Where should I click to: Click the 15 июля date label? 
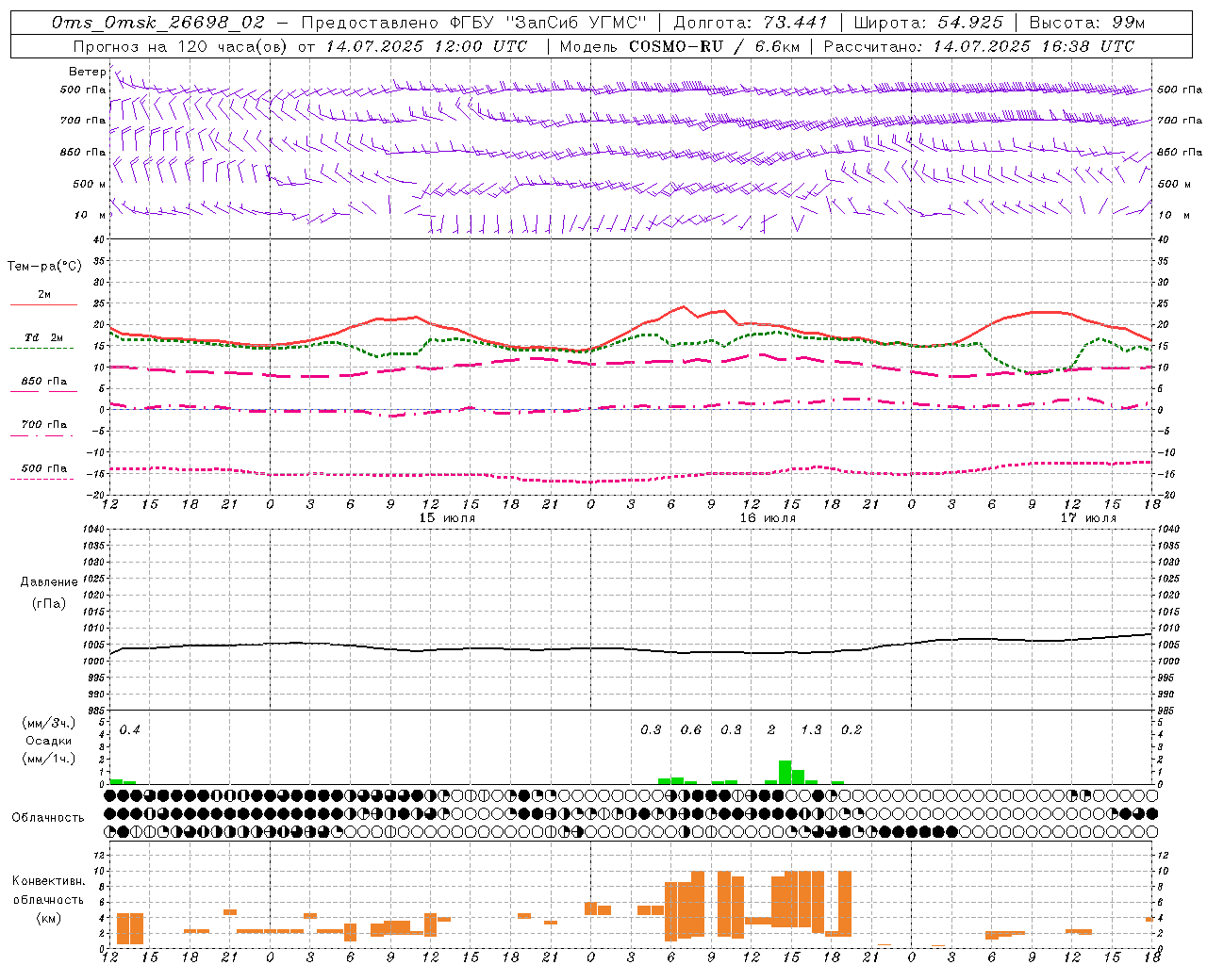click(x=447, y=518)
